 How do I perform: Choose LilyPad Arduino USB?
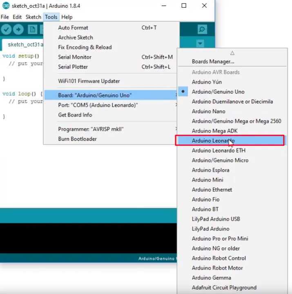[232, 219]
